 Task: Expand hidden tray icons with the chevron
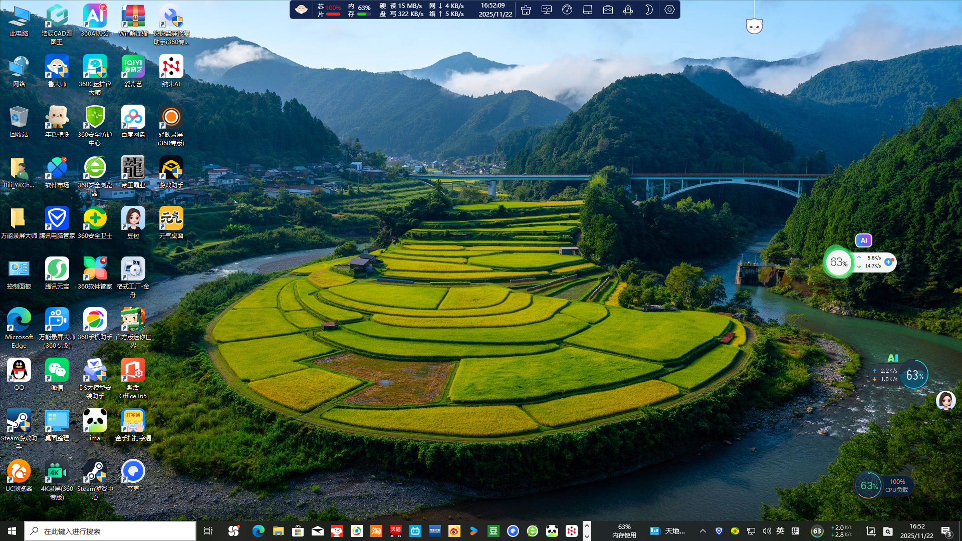coord(702,531)
